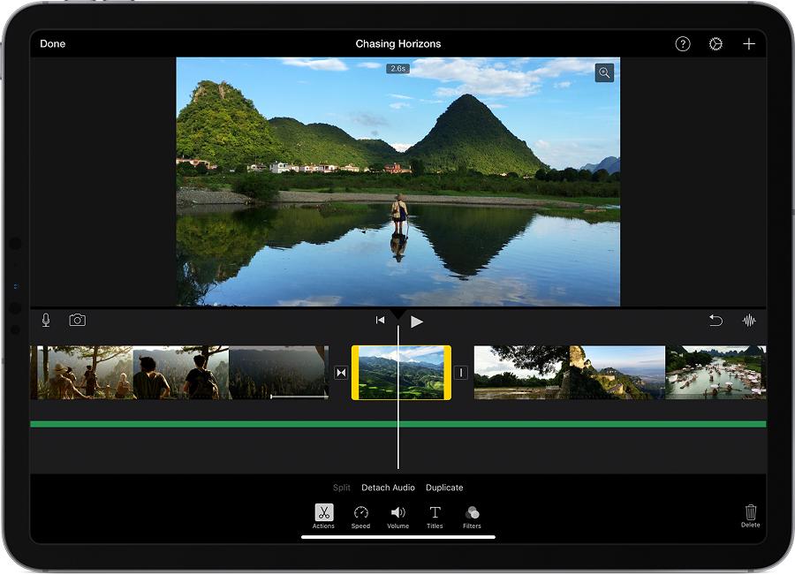Image resolution: width=795 pixels, height=575 pixels.
Task: Tap the zoom magnifier on the viewer
Action: click(x=603, y=72)
